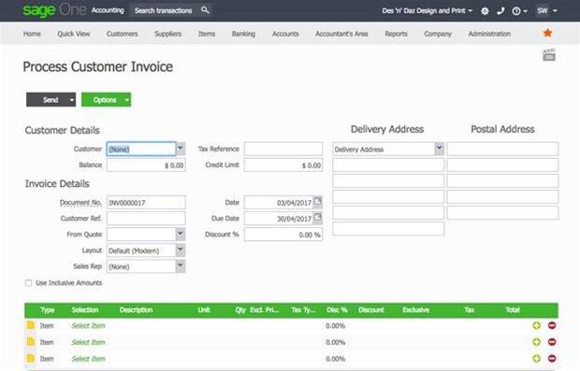Click the Total column header

click(513, 309)
